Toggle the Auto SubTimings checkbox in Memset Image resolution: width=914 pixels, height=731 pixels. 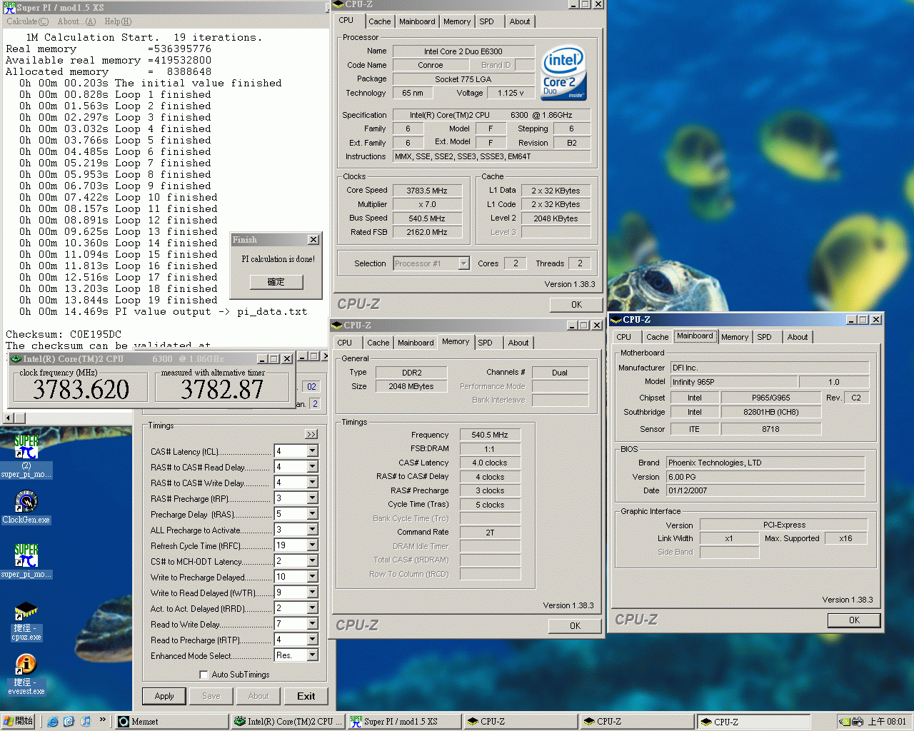tap(204, 675)
